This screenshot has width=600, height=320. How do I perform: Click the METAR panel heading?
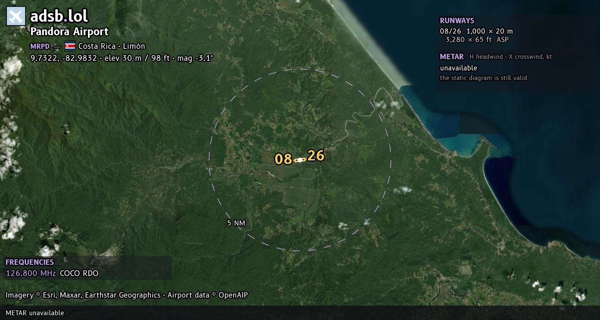(x=452, y=57)
